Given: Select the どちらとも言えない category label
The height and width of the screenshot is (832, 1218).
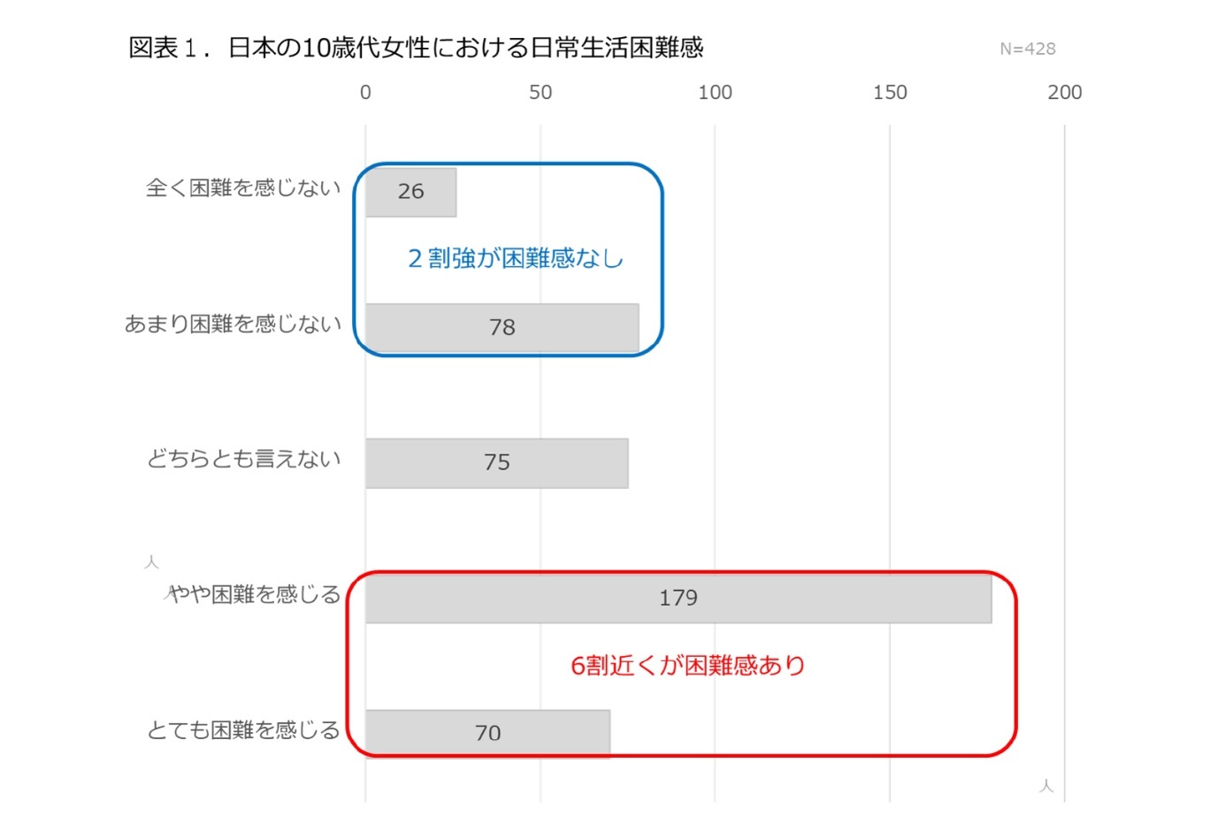Looking at the screenshot, I should point(243,459).
